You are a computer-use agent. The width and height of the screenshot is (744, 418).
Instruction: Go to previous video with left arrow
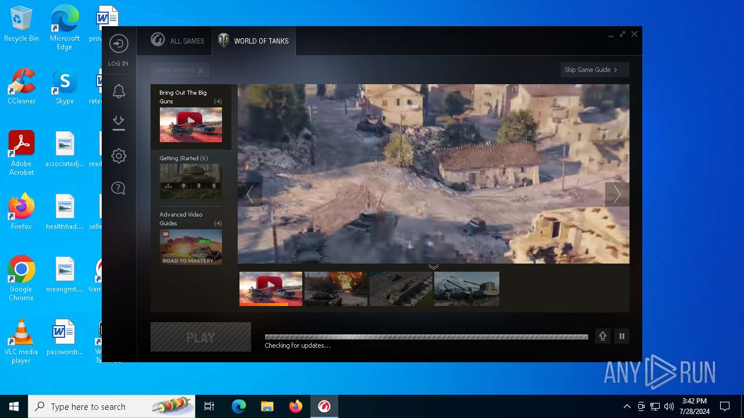pos(250,194)
